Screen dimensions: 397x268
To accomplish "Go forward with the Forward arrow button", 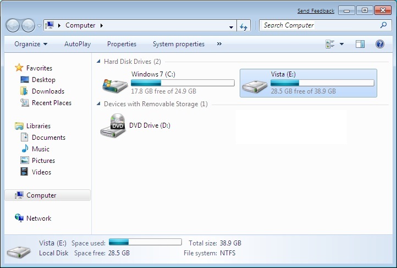I will (x=28, y=25).
